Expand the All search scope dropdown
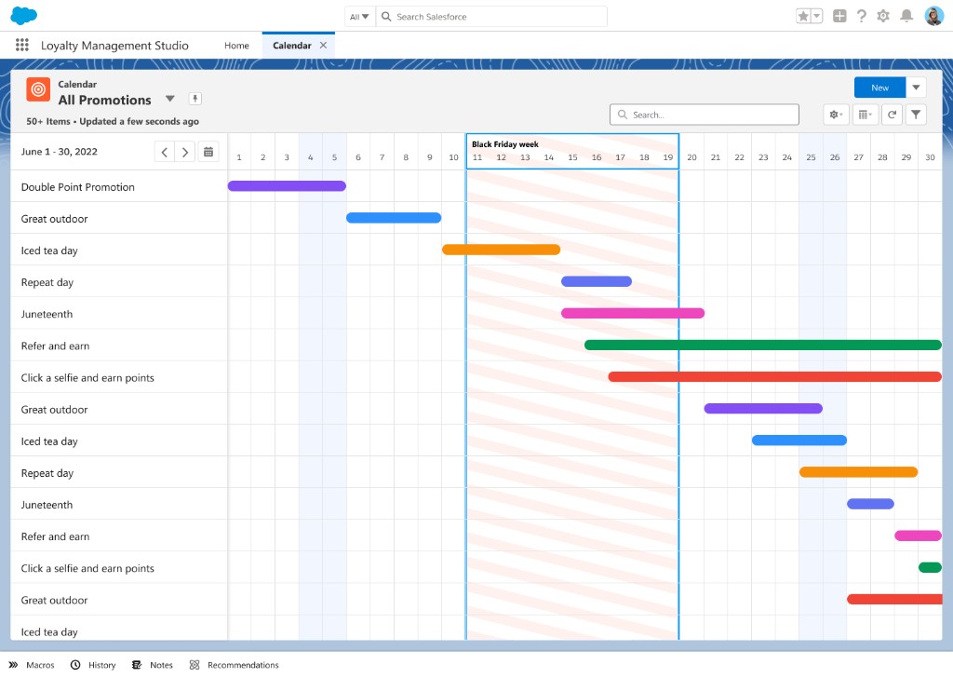Viewport: 953px width, 678px height. [359, 17]
